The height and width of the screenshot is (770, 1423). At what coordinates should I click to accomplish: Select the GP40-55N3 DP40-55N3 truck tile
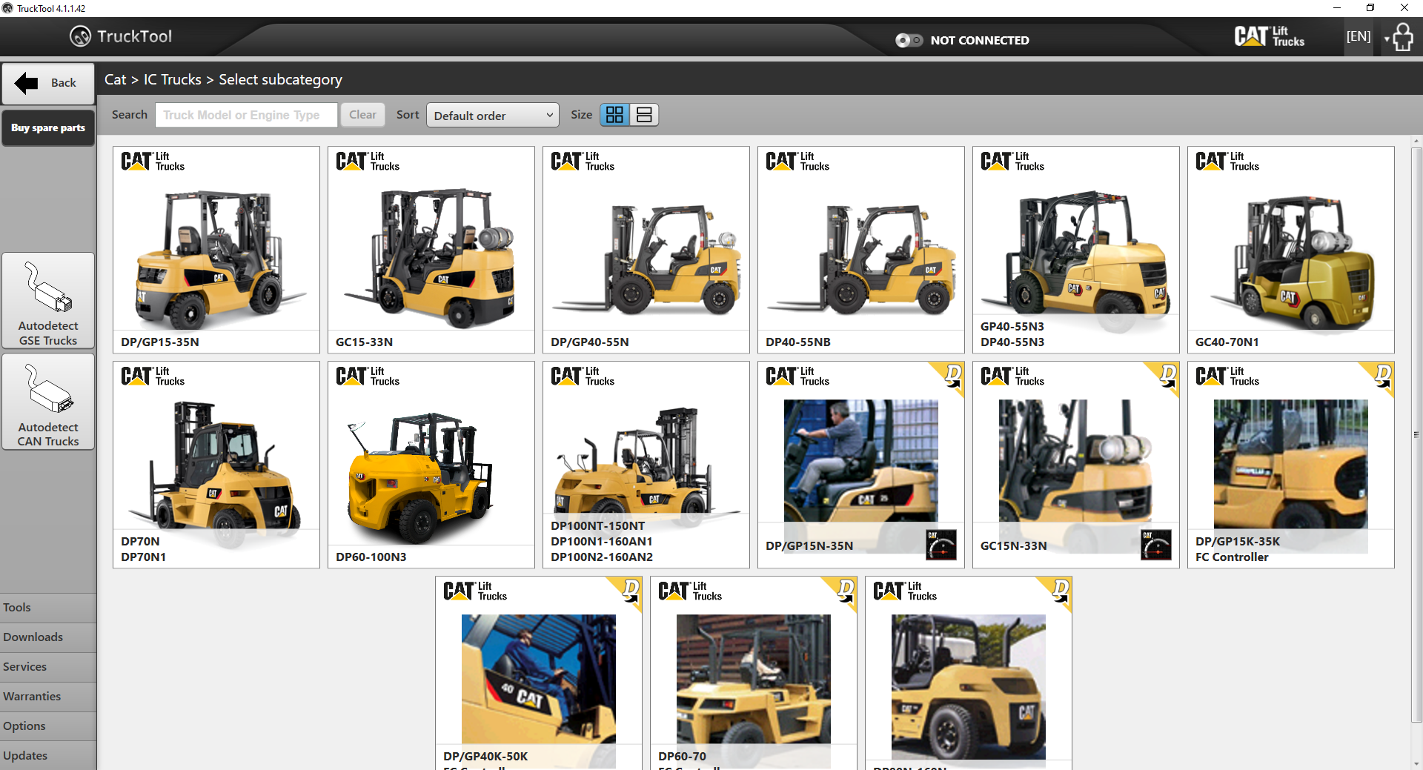click(x=1076, y=250)
